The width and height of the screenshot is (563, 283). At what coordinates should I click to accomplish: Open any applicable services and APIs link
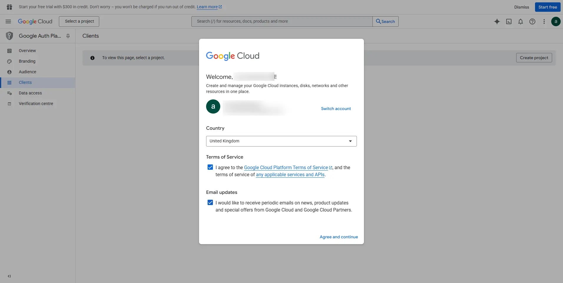click(290, 175)
